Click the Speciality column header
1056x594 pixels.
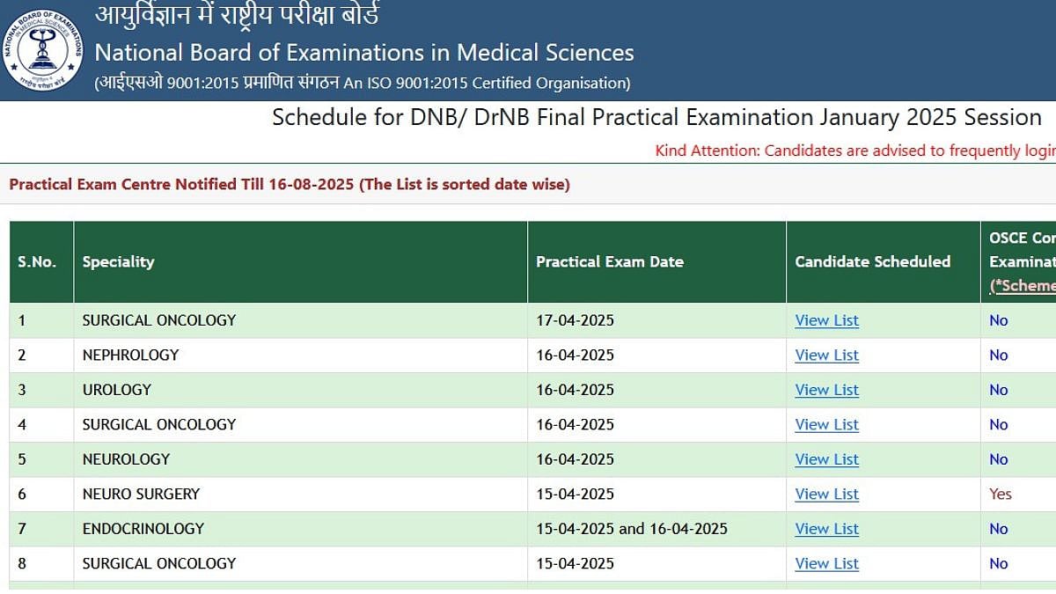tap(118, 261)
